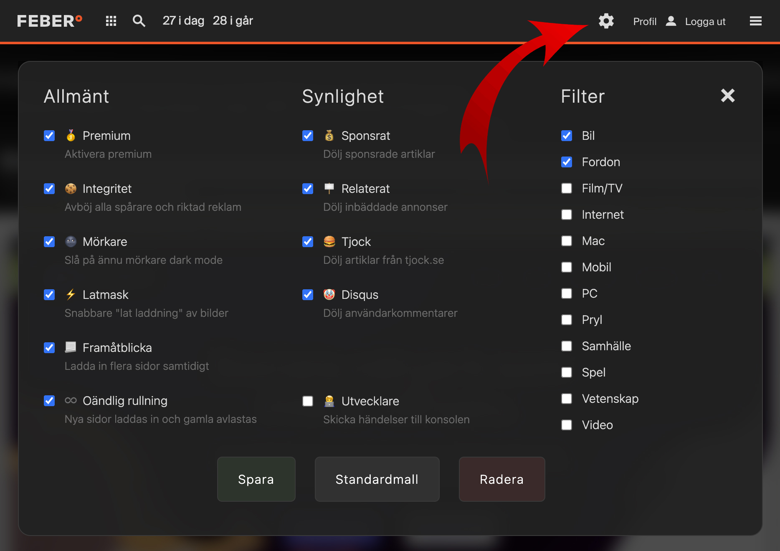Viewport: 780px width, 551px height.
Task: Toggle the Integritet checkbox
Action: tap(49, 189)
